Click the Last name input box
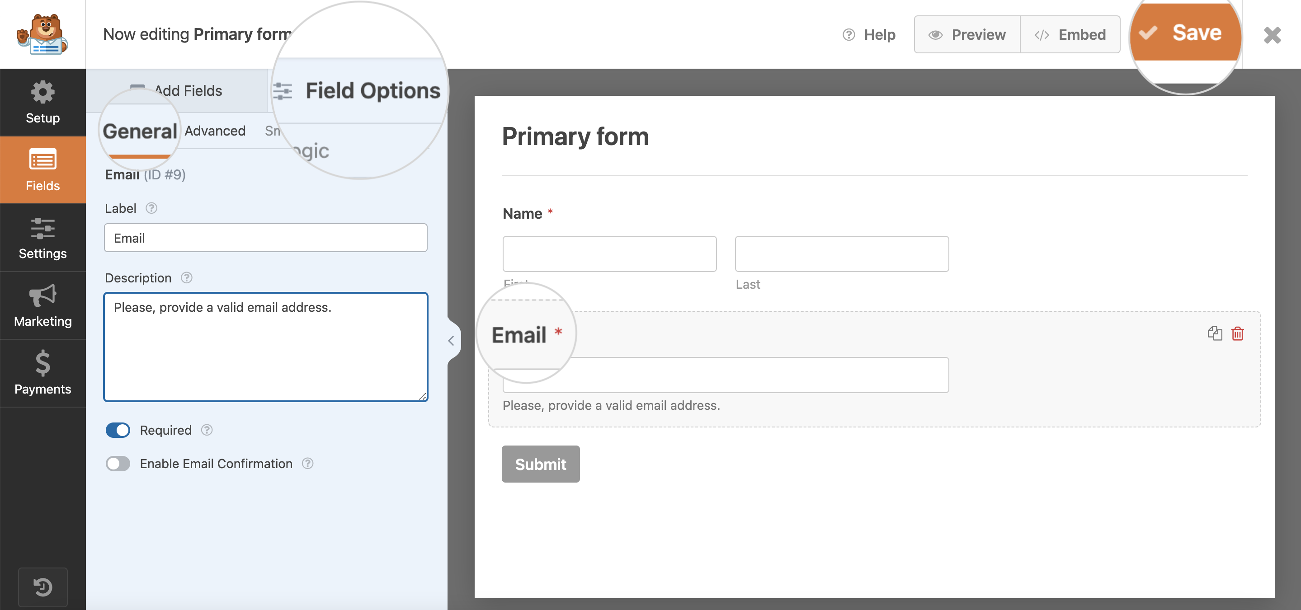 point(841,253)
